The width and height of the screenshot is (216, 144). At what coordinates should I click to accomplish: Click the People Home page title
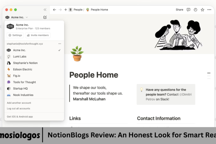tap(94, 75)
